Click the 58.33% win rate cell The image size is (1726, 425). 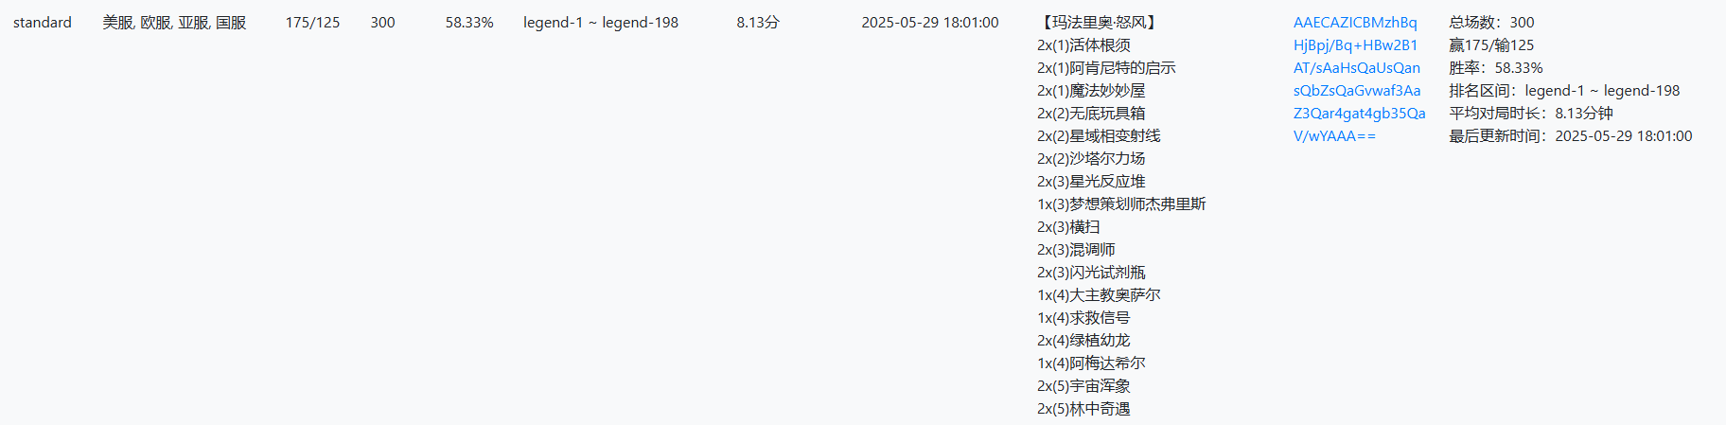(x=469, y=23)
